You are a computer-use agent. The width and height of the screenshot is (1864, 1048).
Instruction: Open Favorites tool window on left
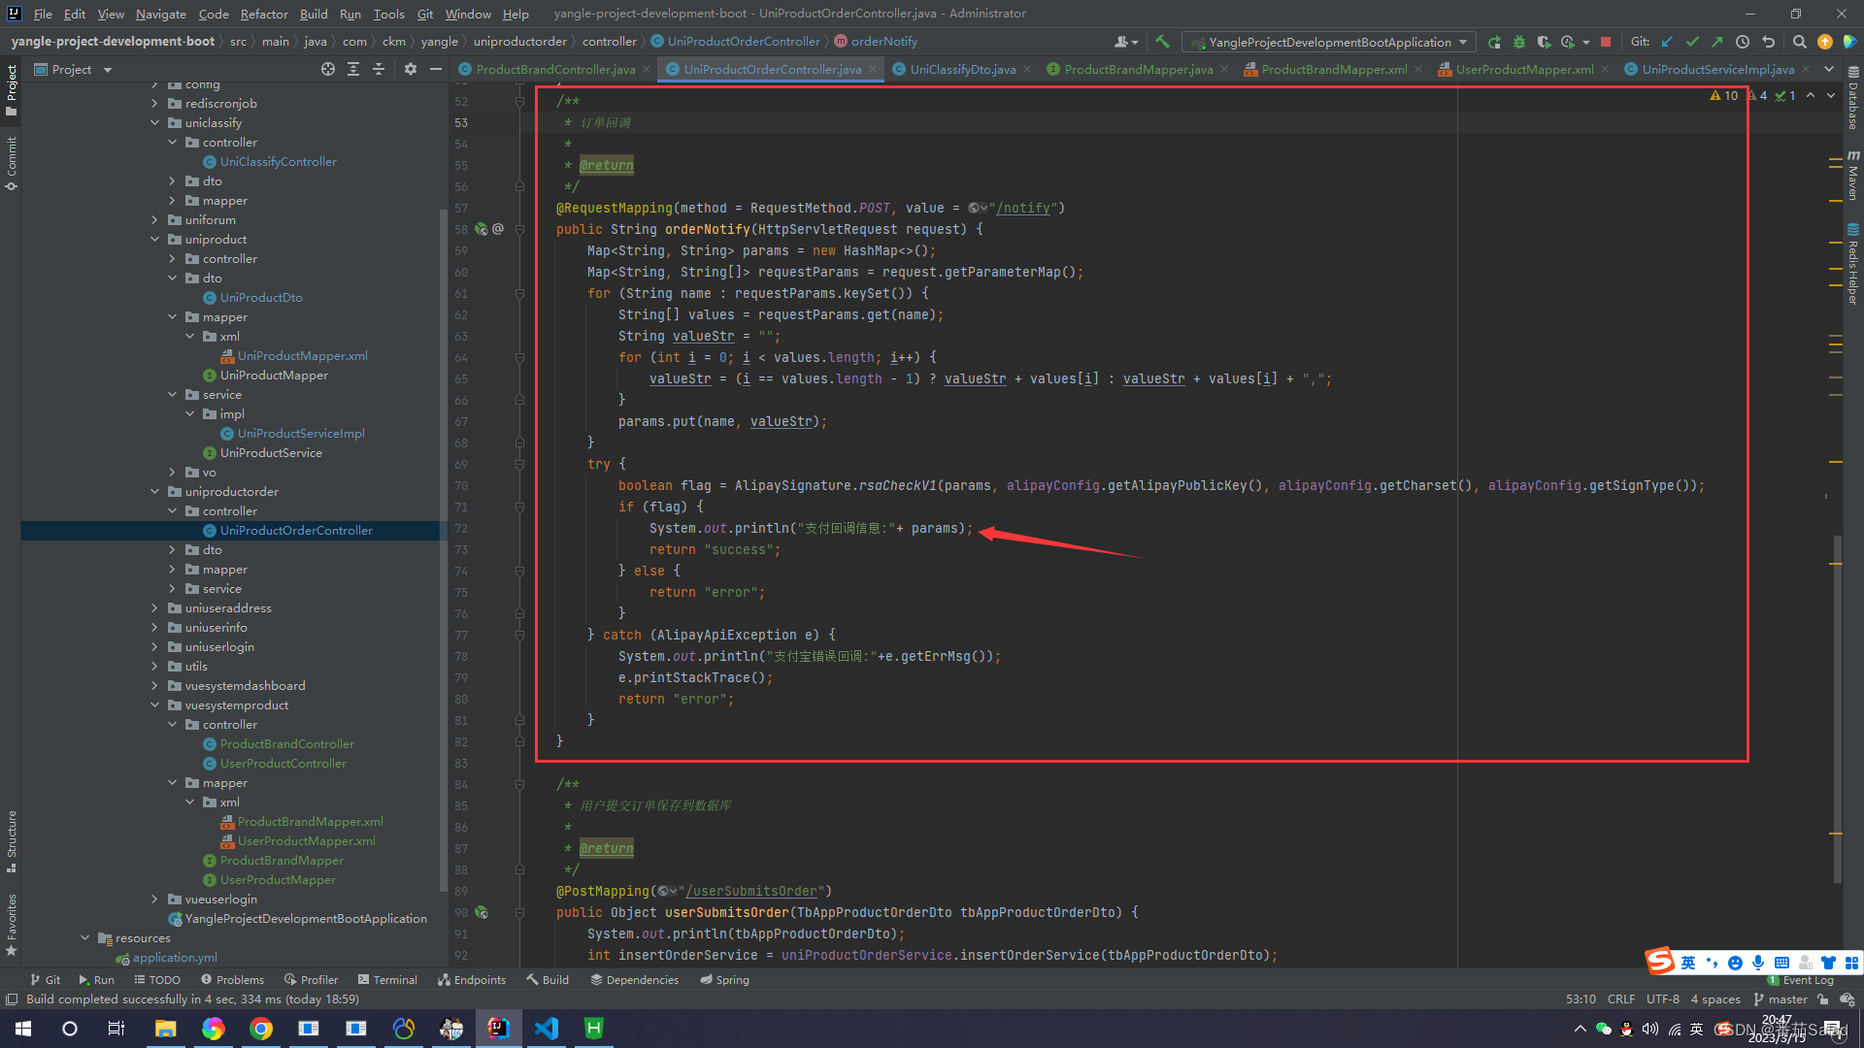tap(12, 924)
